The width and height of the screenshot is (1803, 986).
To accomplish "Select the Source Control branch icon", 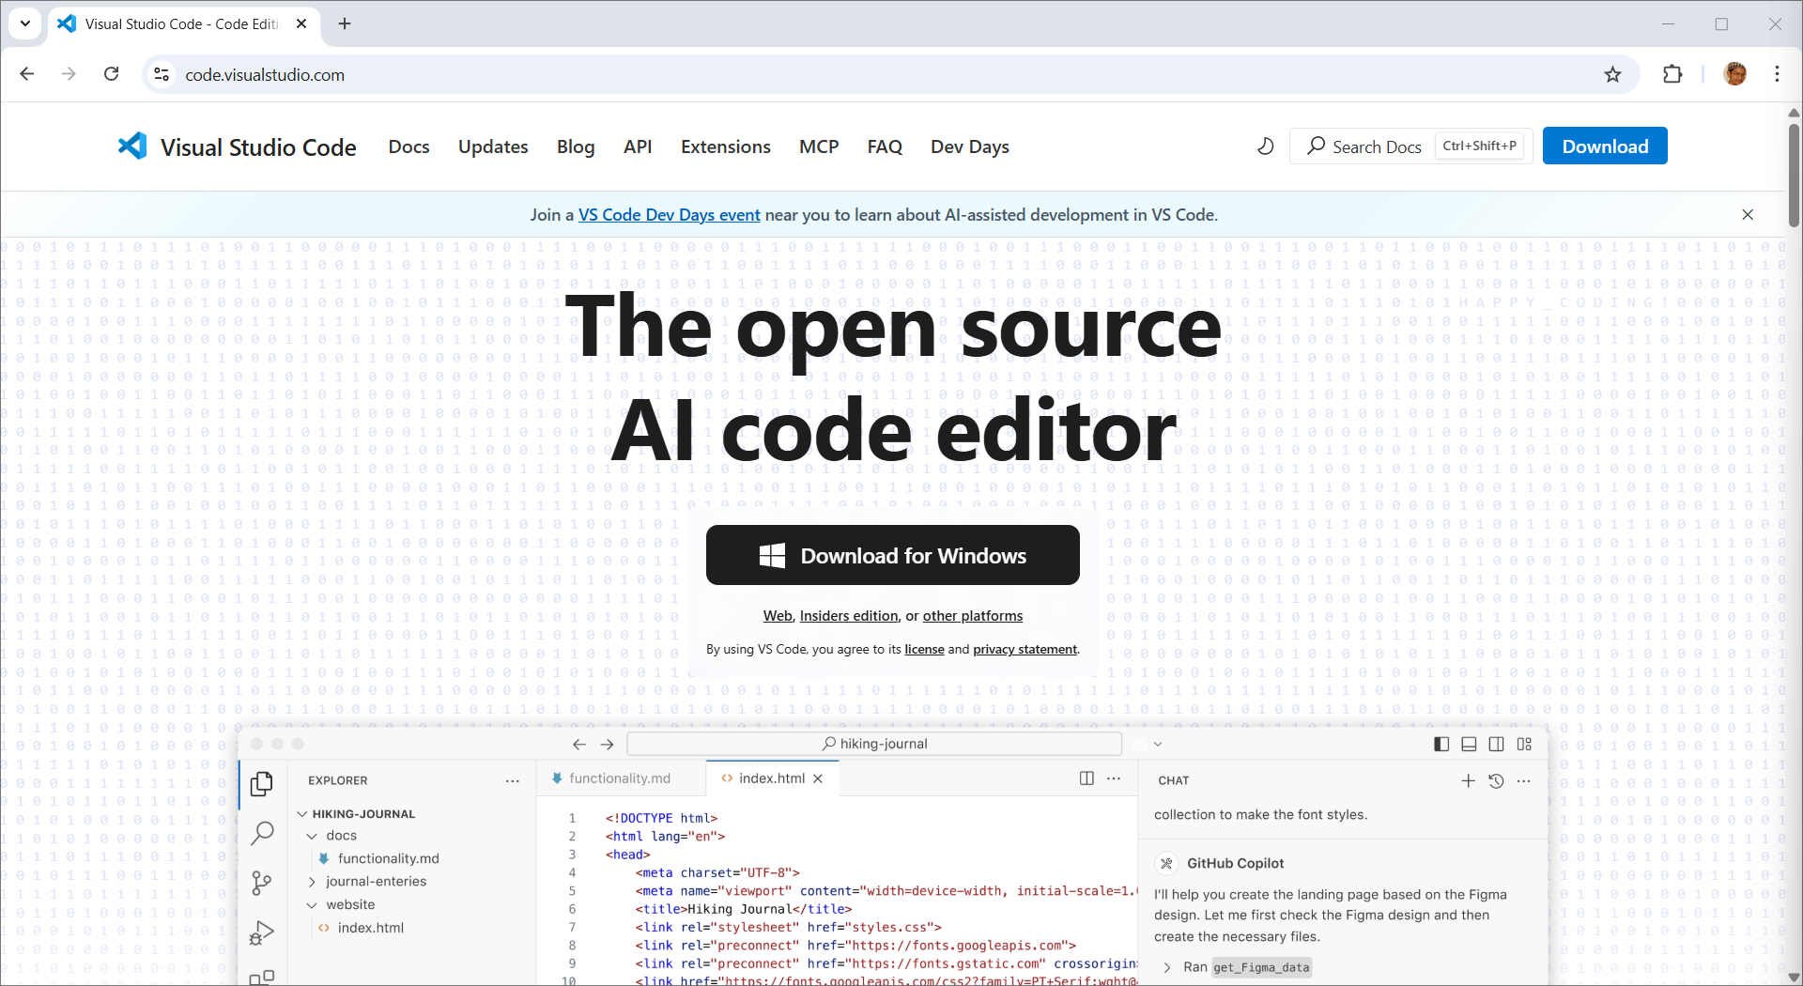I will point(262,883).
